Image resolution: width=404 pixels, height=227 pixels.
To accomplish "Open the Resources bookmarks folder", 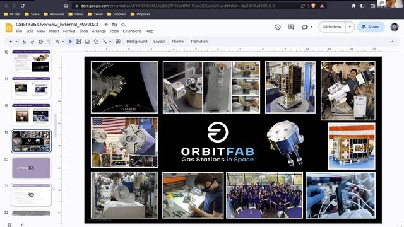I will (54, 14).
